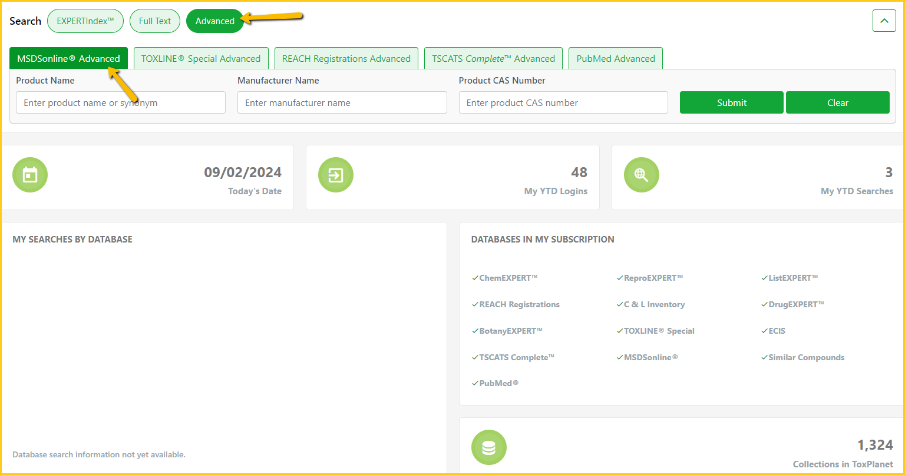Select the Advanced search mode

coord(214,21)
